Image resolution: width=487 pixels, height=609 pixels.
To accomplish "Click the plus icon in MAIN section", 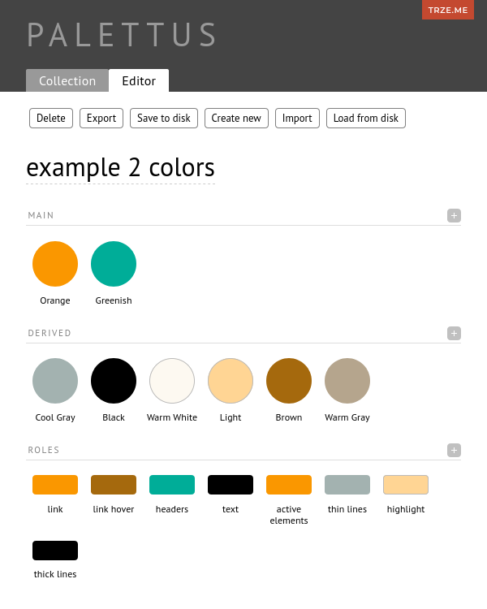I will pyautogui.click(x=454, y=215).
